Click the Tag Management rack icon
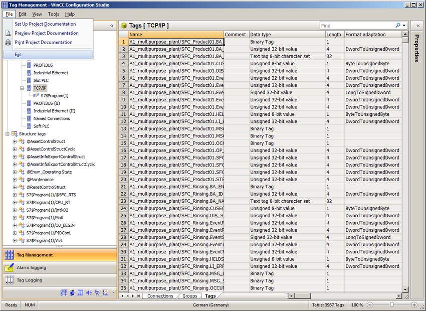 coord(9,255)
